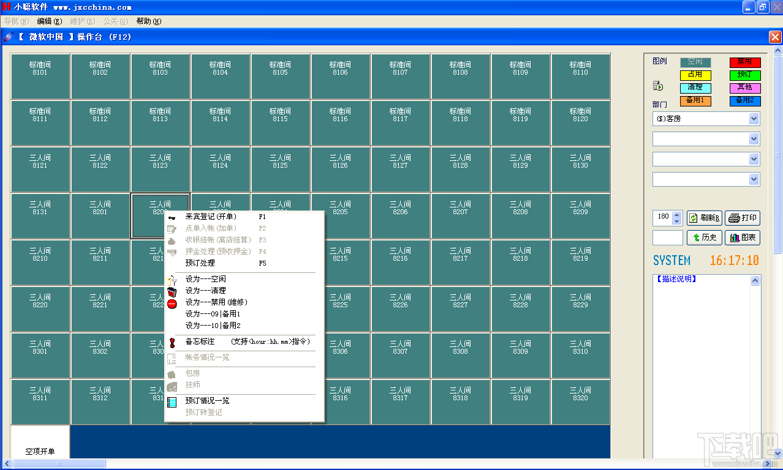Click the 空闲 legend swatch
This screenshot has height=470, width=783.
click(695, 62)
